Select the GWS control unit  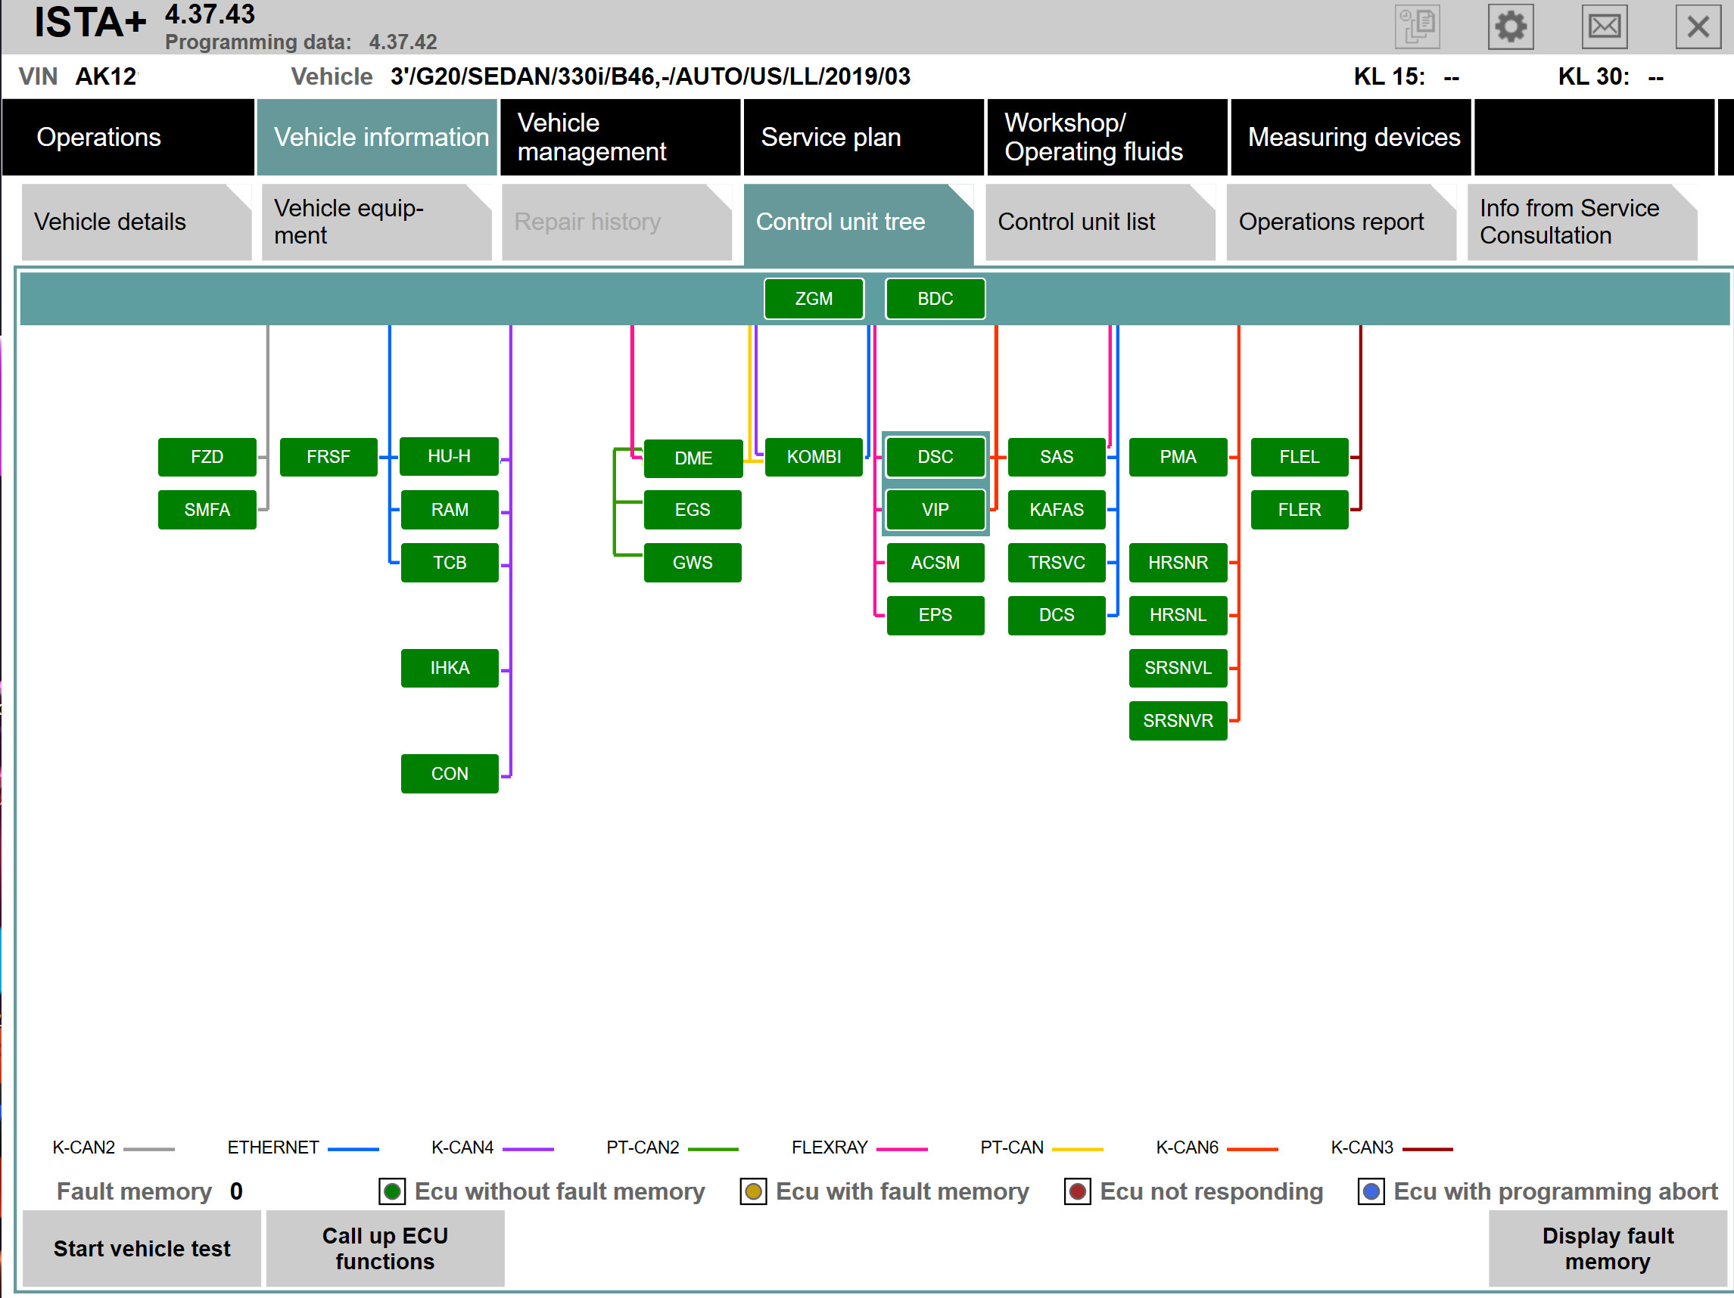tap(693, 563)
